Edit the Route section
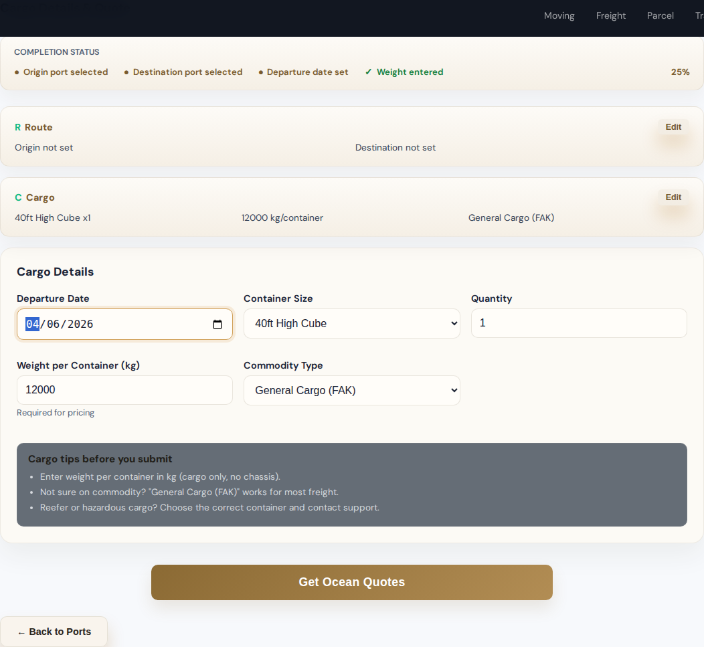 pyautogui.click(x=673, y=127)
